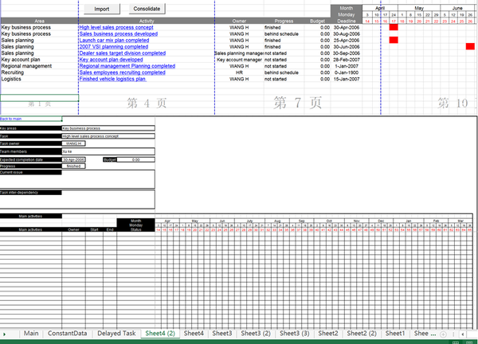This screenshot has height=344, width=478.
Task: Click the Consolidate button
Action: coord(147,9)
